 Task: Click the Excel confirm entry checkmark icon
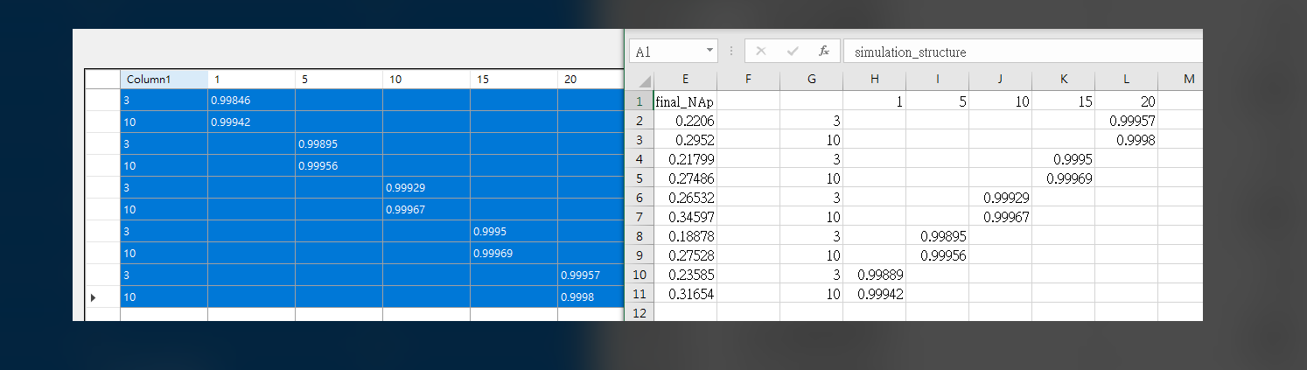[x=793, y=52]
